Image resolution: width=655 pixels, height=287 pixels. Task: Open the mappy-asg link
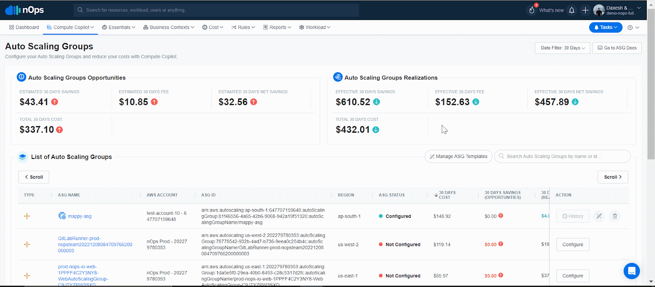point(79,216)
